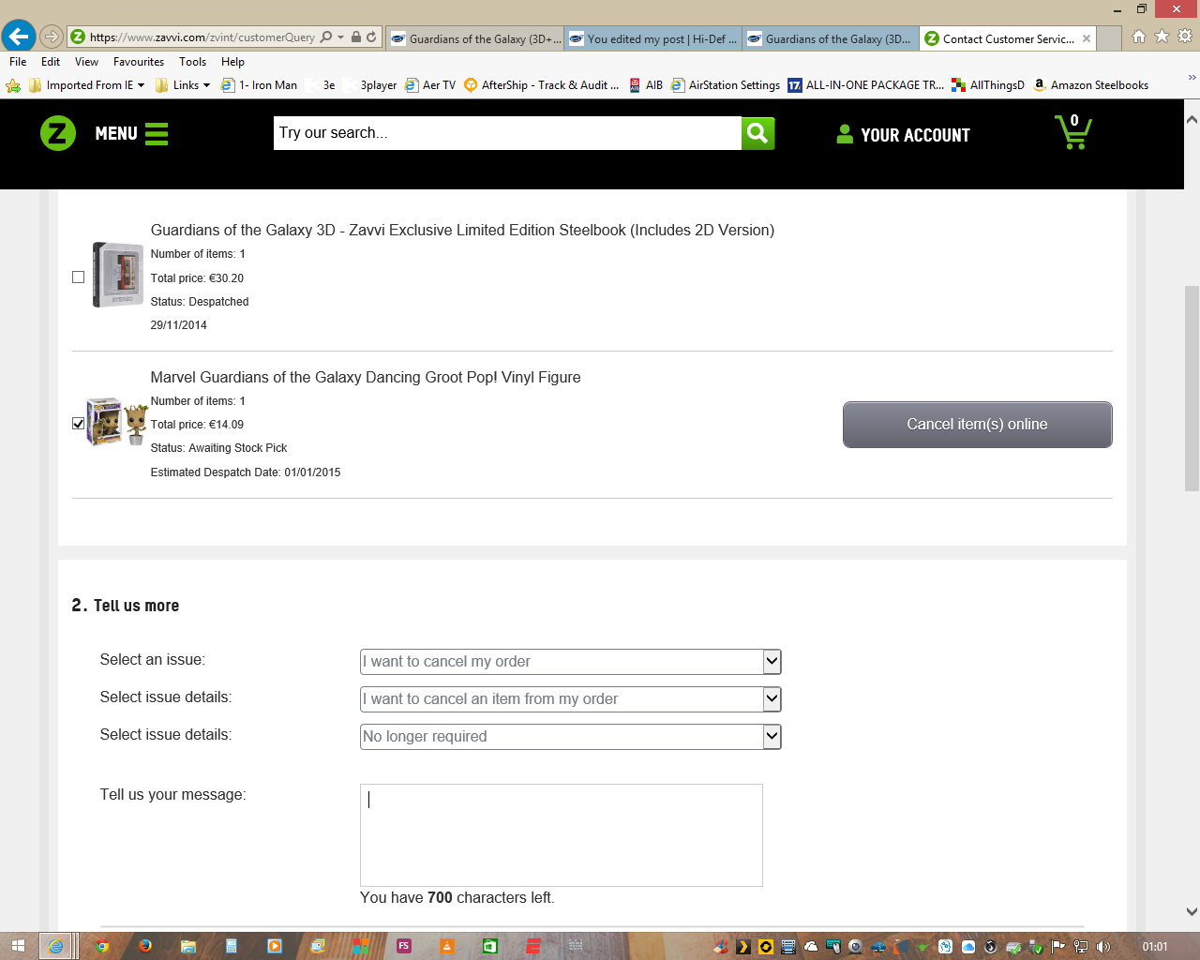Click the vertical page scrollbar thumb
Screen dimensions: 1200x960
pyautogui.click(x=1192, y=388)
